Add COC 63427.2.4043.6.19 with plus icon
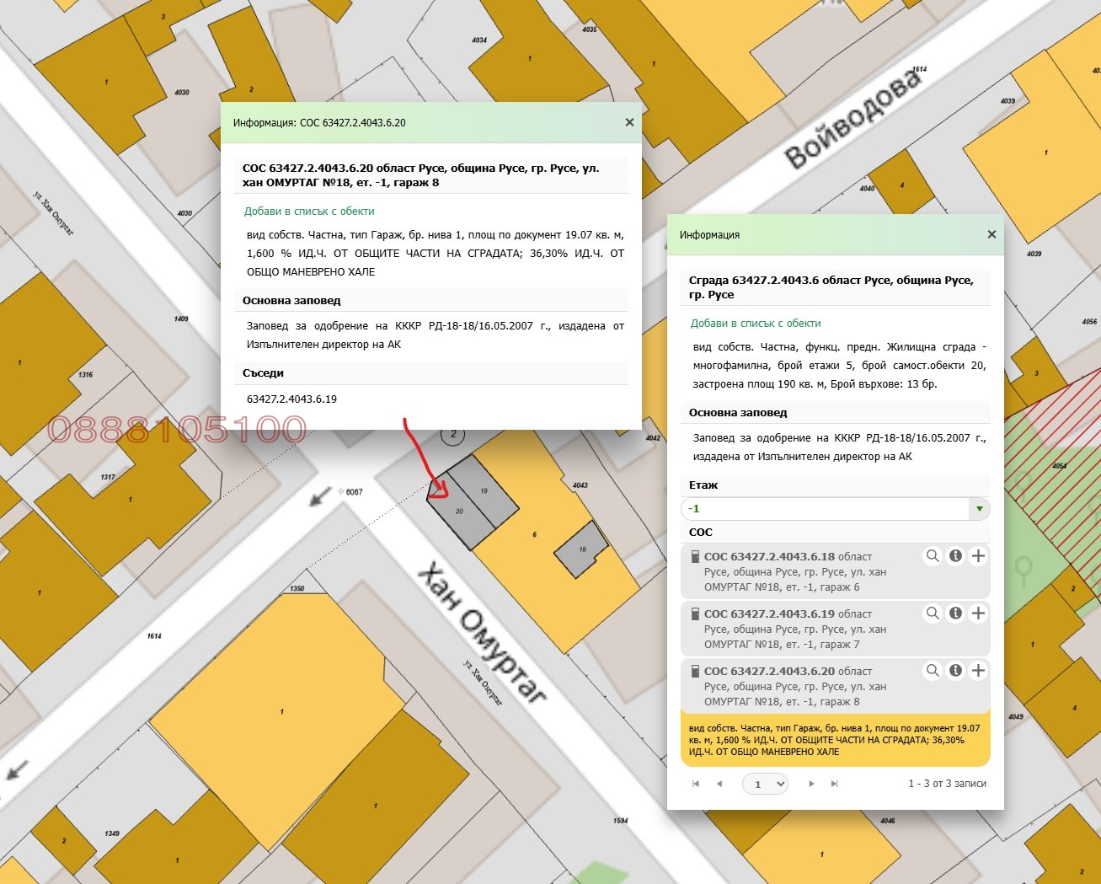The image size is (1101, 884). point(978,613)
